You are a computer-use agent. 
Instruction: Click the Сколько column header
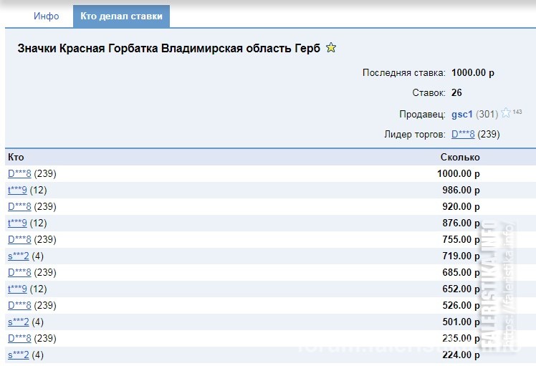[x=460, y=157]
